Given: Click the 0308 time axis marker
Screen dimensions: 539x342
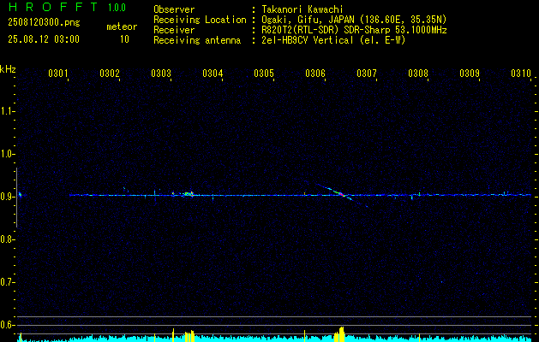Looking at the screenshot, I should [418, 73].
